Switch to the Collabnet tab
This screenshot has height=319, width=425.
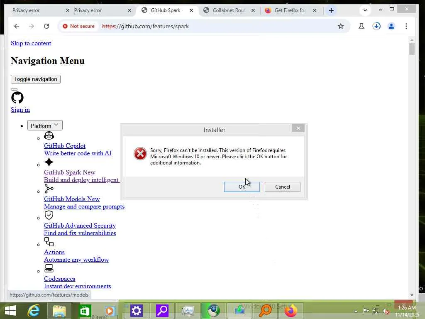[x=228, y=10]
